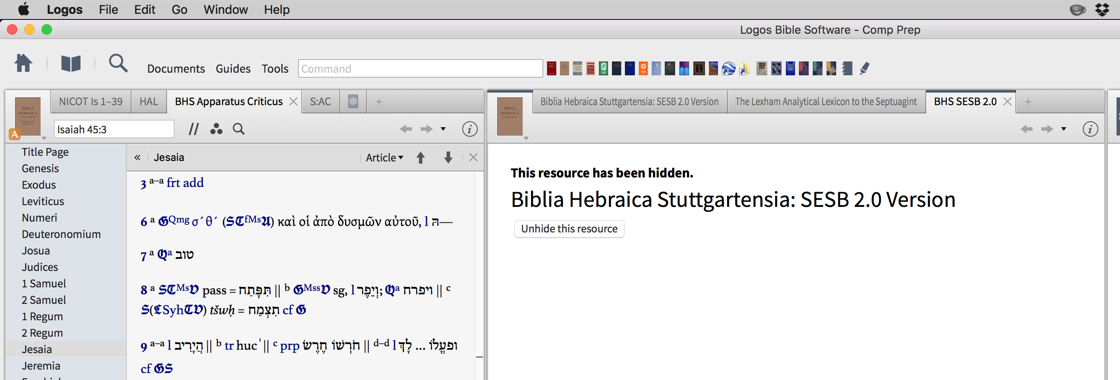The image size is (1120, 380).
Task: Open the Go menu
Action: (x=179, y=10)
